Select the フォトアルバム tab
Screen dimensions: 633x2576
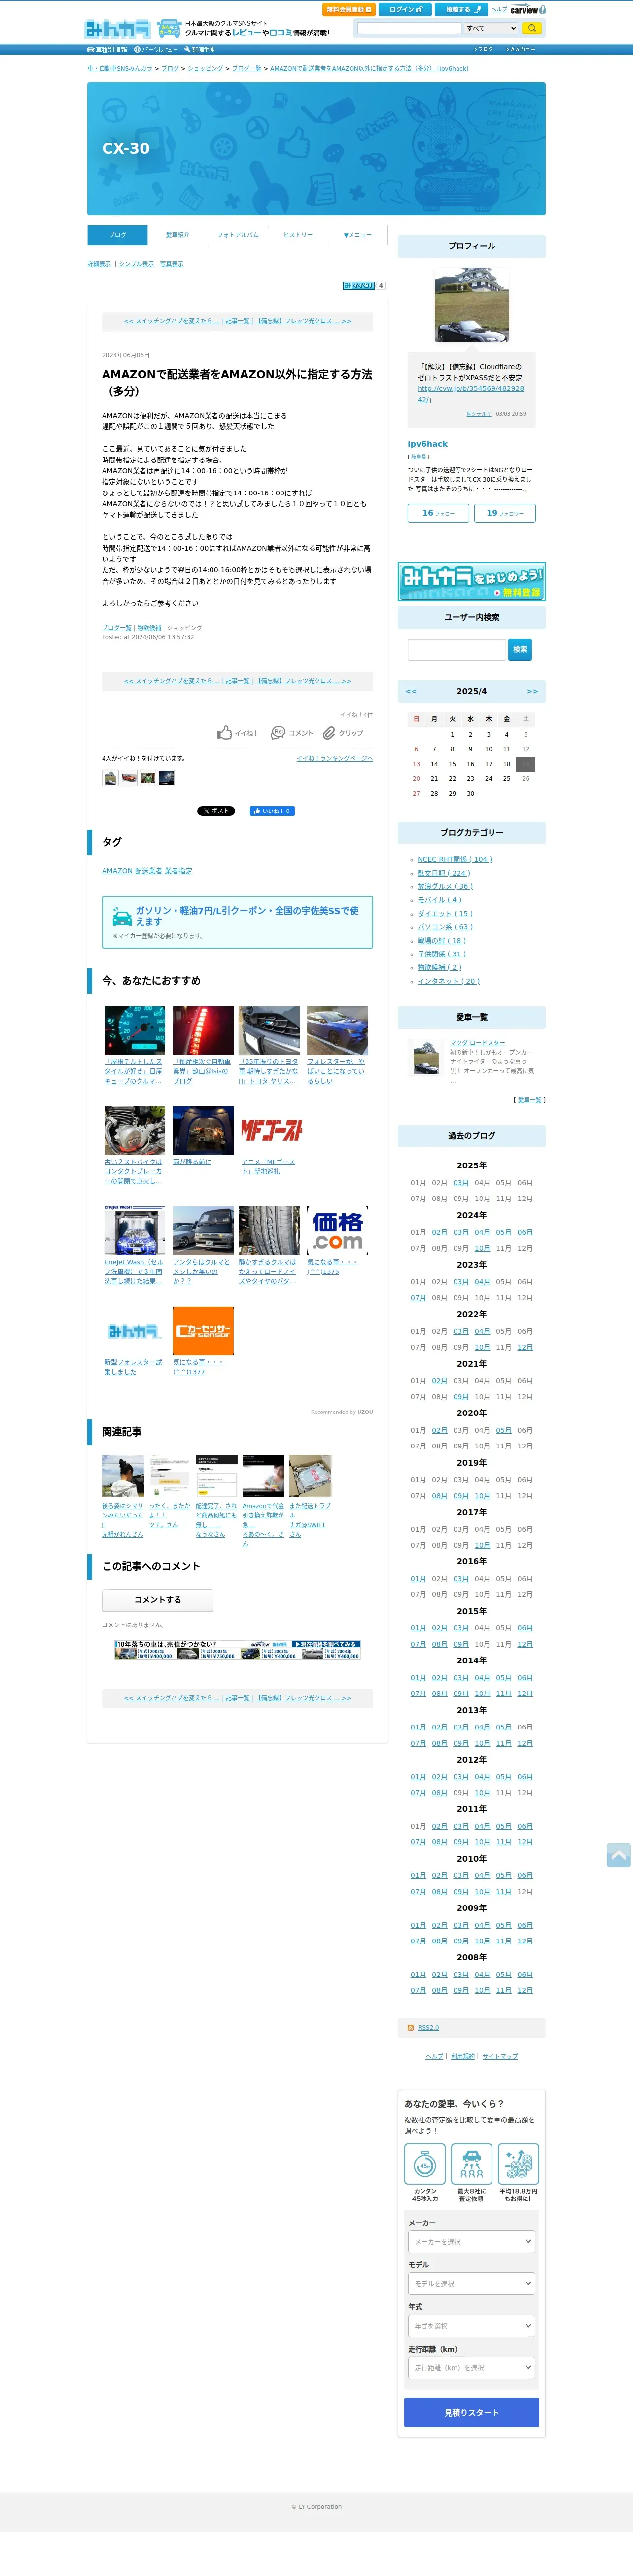[x=237, y=235]
